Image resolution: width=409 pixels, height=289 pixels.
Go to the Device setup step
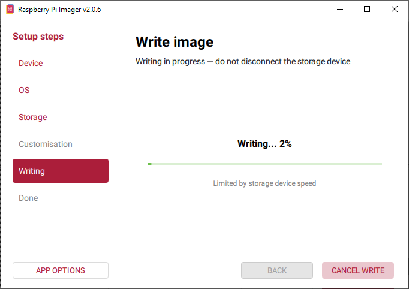(31, 63)
